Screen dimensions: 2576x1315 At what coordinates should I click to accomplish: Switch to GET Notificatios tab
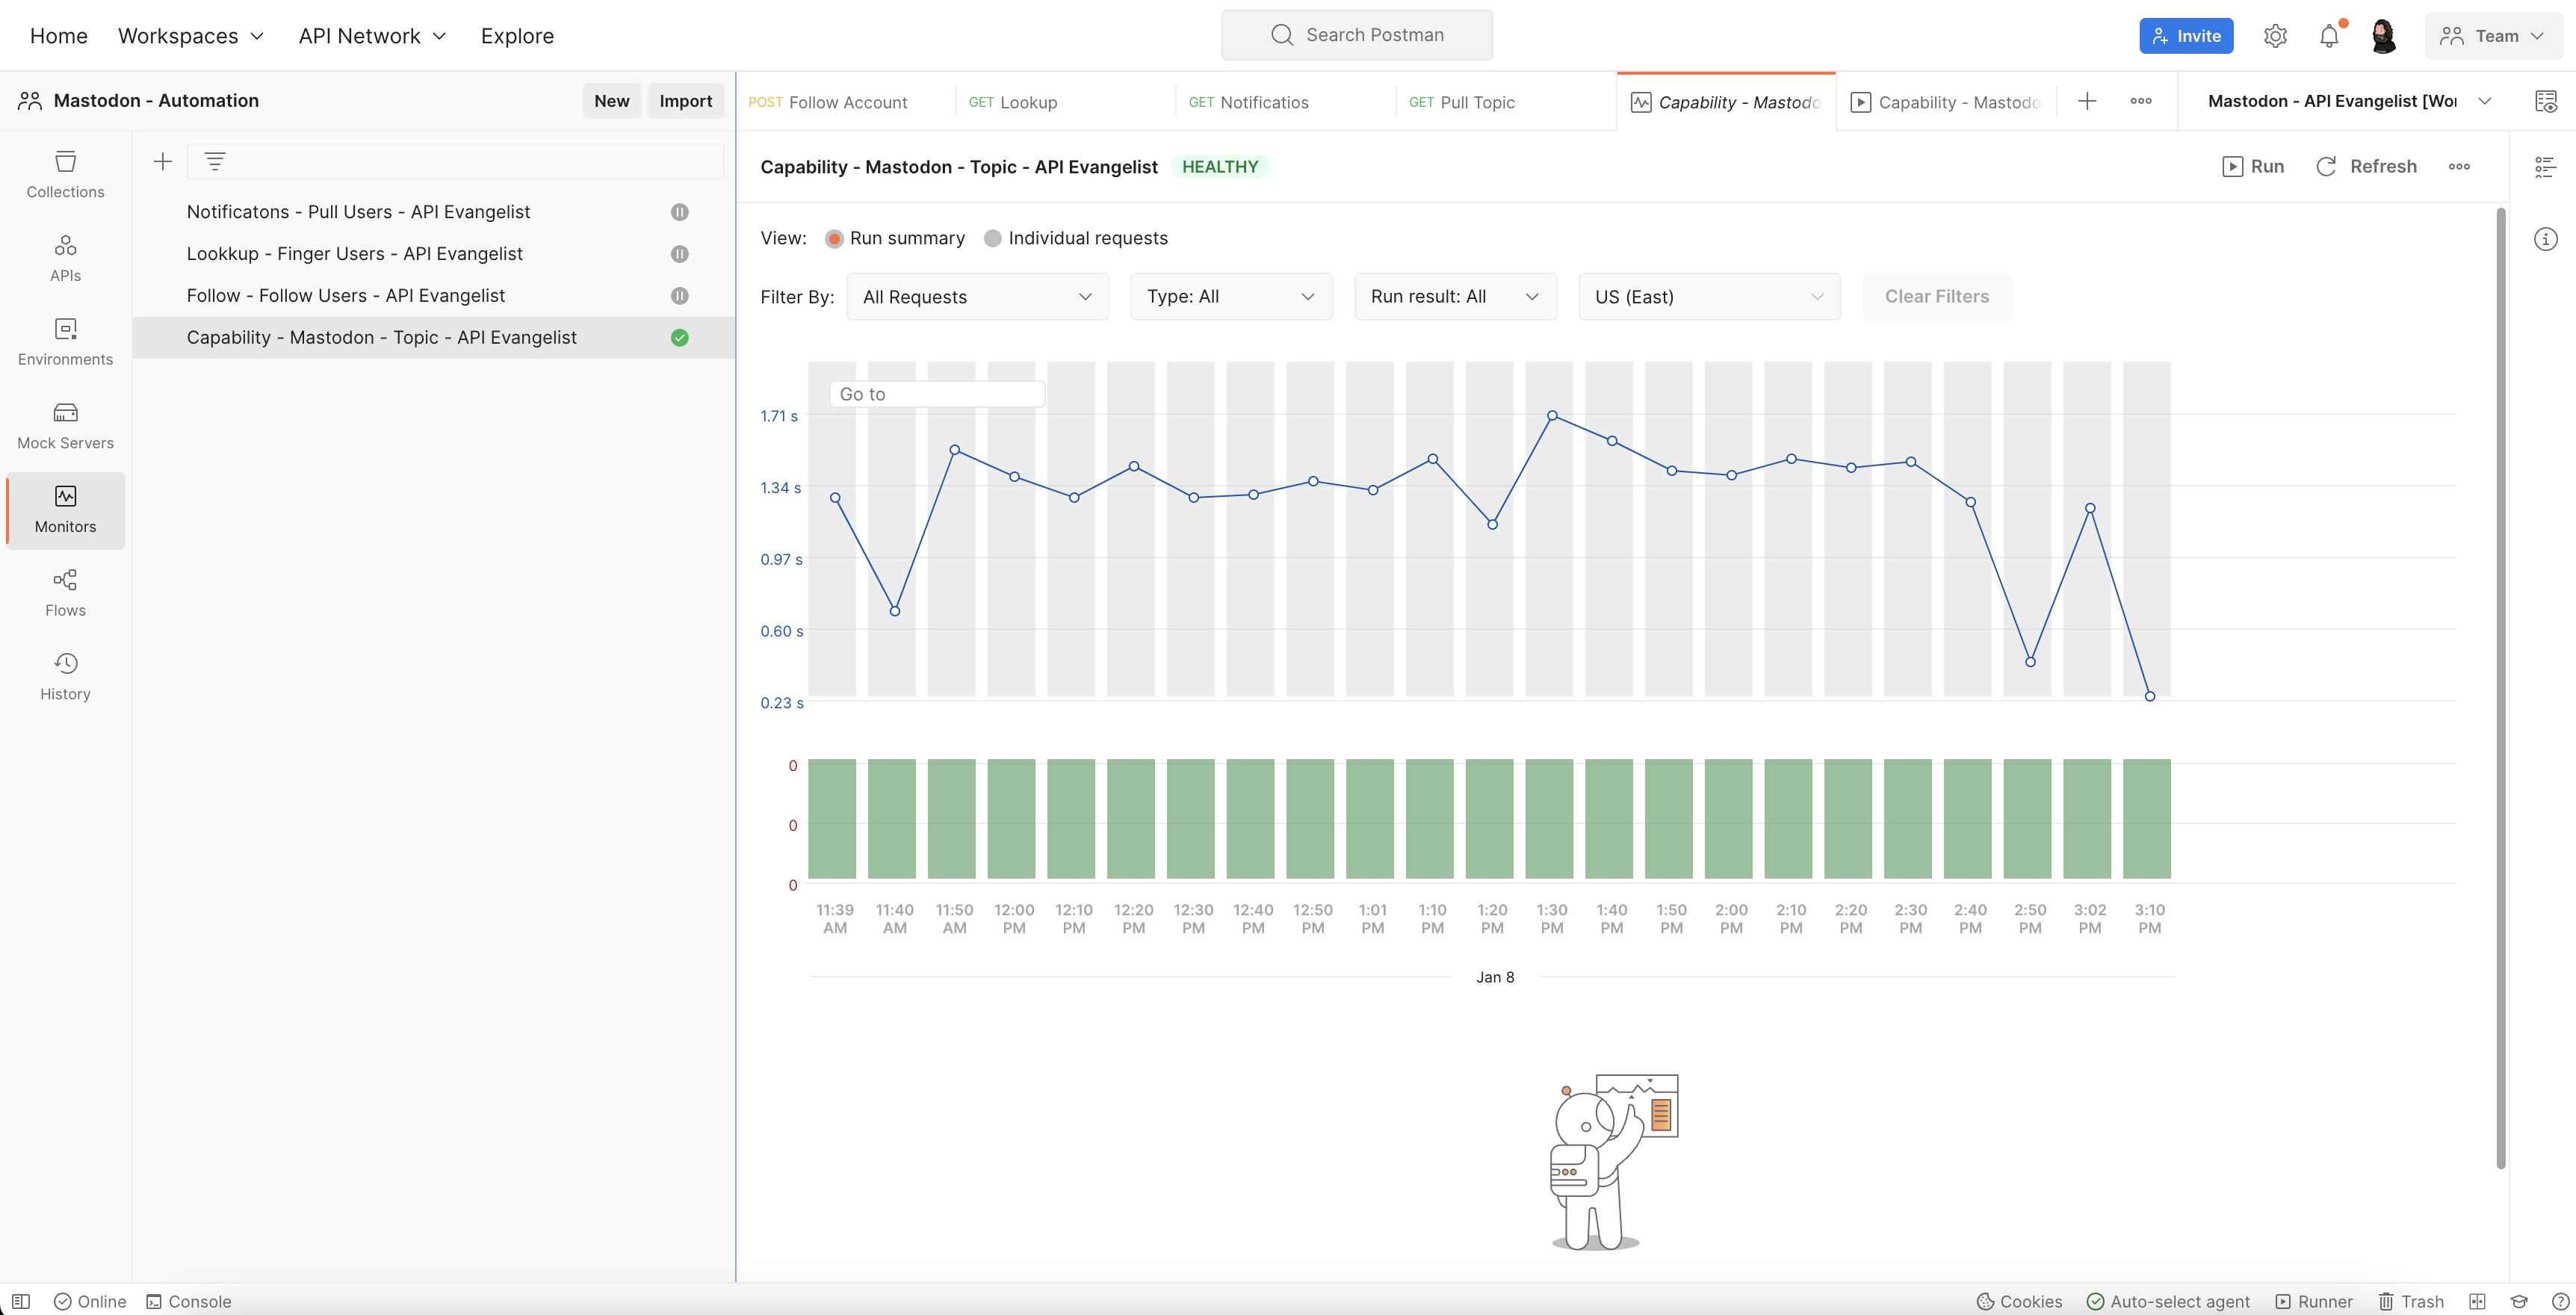1285,102
